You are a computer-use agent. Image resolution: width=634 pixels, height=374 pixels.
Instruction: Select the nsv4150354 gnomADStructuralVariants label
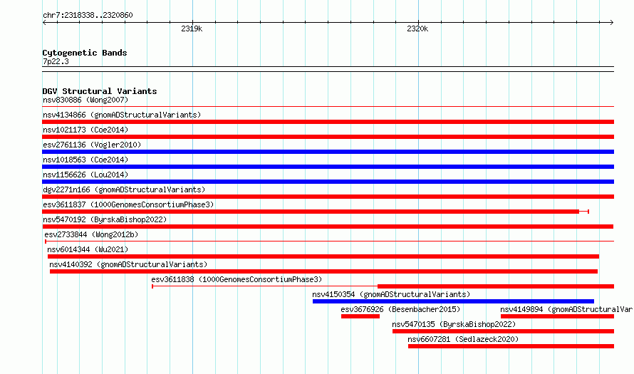(391, 294)
